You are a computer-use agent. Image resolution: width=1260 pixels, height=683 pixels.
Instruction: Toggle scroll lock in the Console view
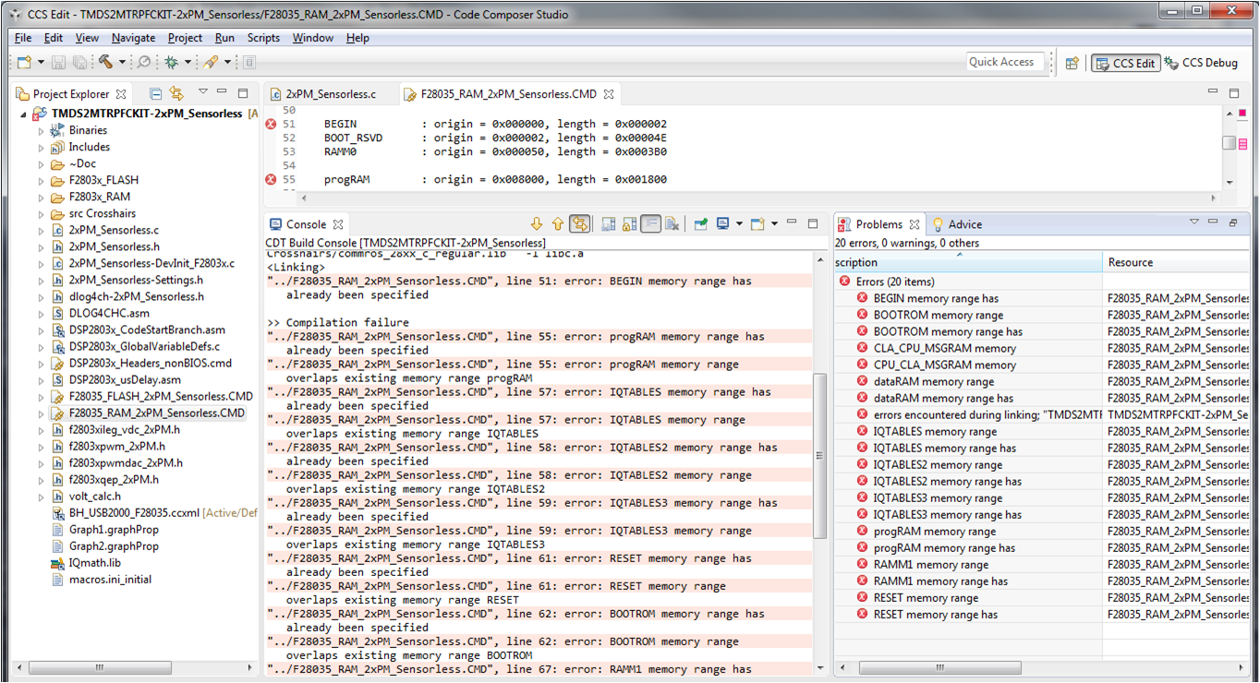627,223
